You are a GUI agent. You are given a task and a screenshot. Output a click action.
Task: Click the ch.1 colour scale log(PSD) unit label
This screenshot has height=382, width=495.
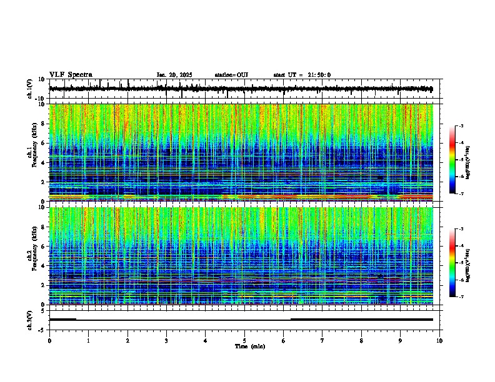point(468,163)
